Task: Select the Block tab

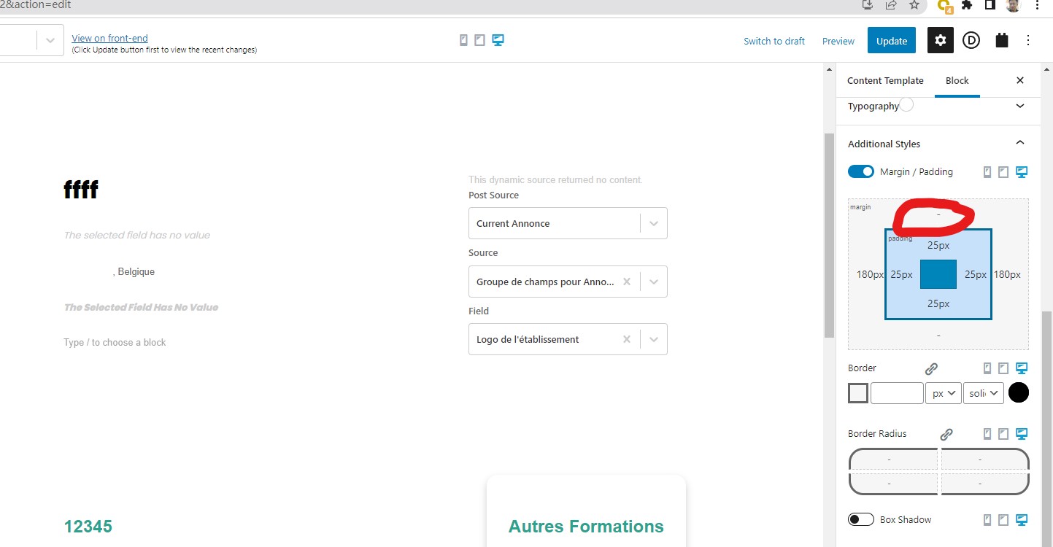Action: point(957,80)
